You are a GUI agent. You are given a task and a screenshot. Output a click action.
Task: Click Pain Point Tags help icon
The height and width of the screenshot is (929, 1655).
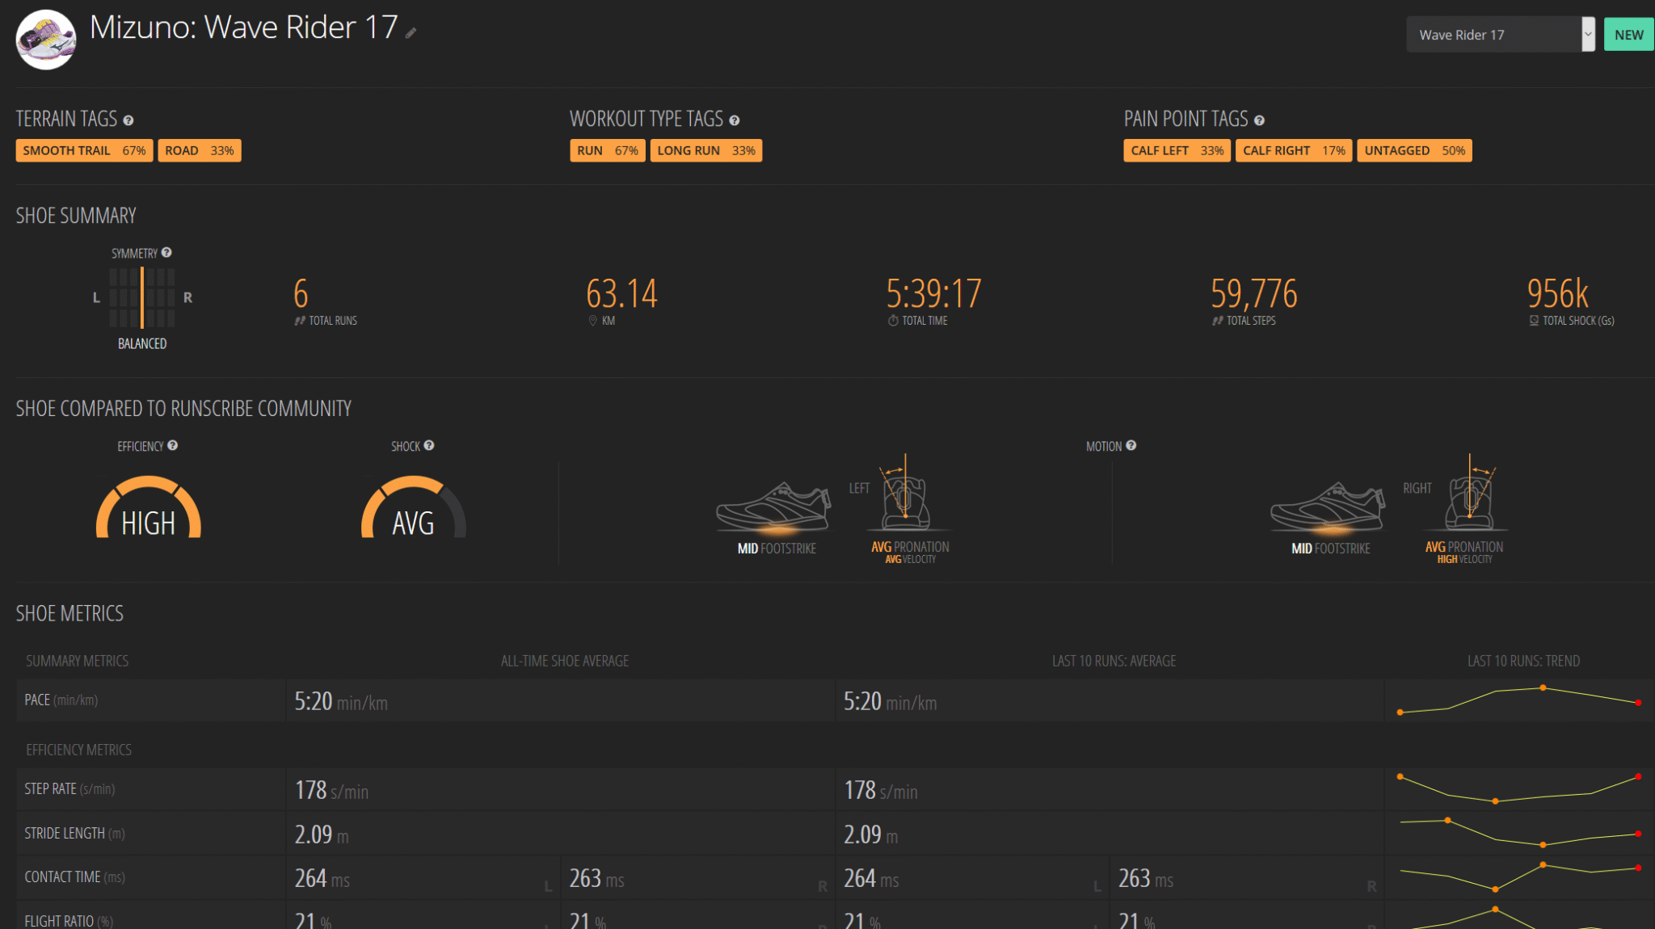1259,120
